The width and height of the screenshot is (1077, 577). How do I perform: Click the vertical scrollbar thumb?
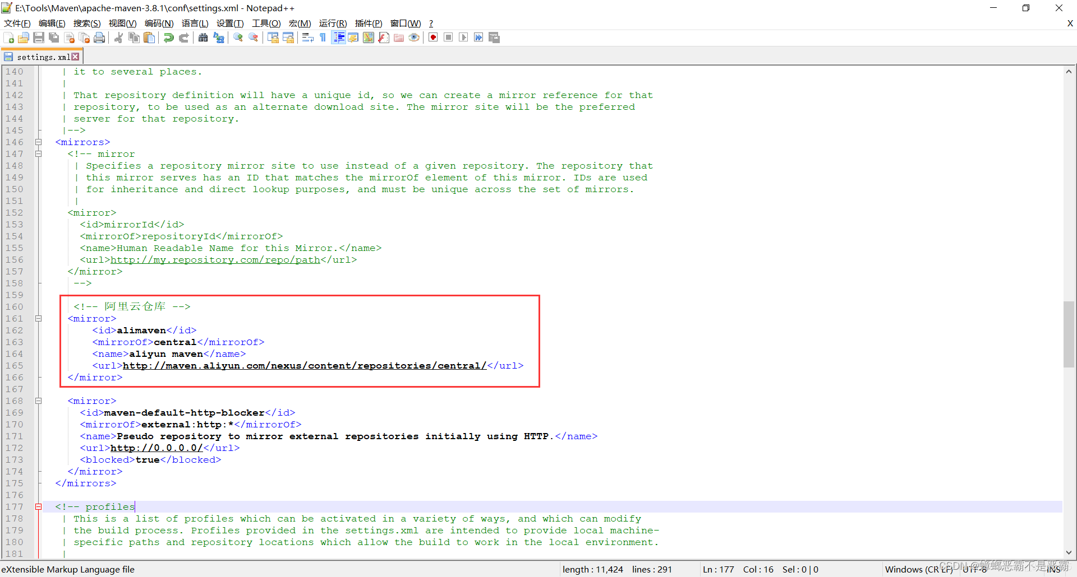(1069, 334)
